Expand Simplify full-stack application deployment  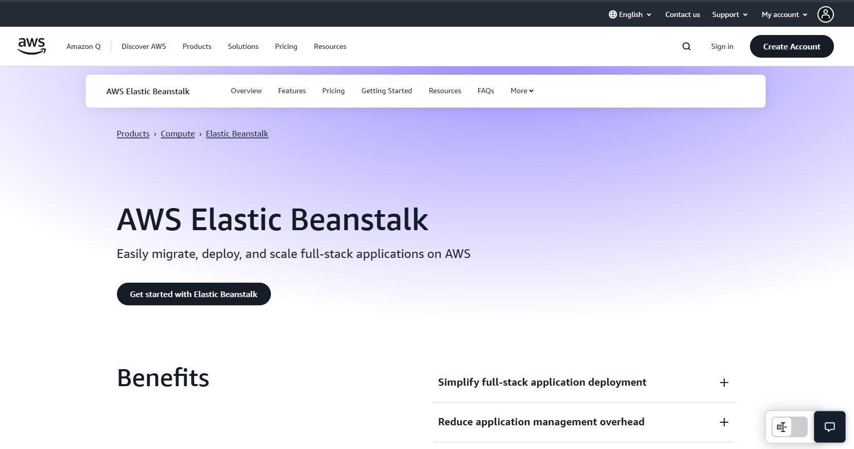584,383
